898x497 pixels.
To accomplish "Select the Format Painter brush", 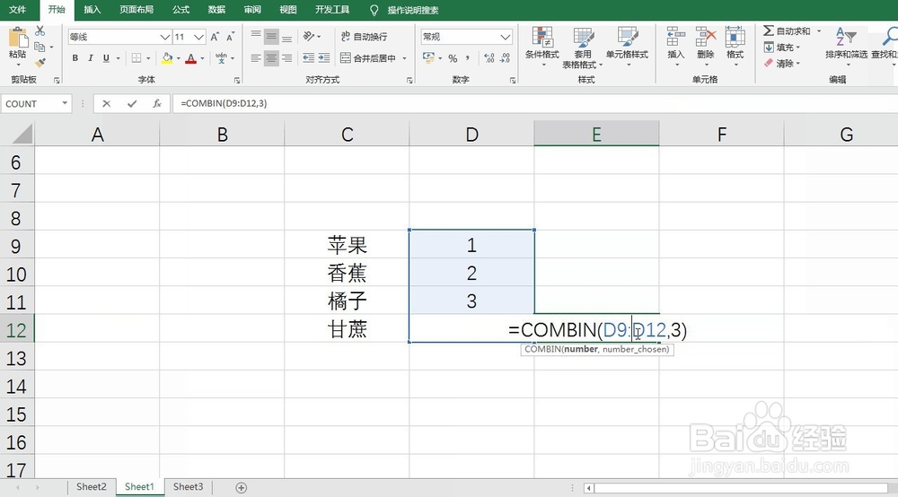I will tap(40, 62).
